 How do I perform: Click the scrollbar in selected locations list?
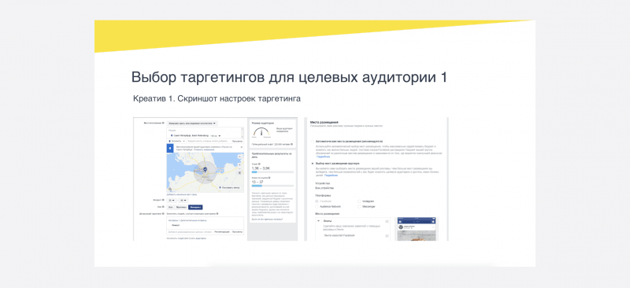242,133
